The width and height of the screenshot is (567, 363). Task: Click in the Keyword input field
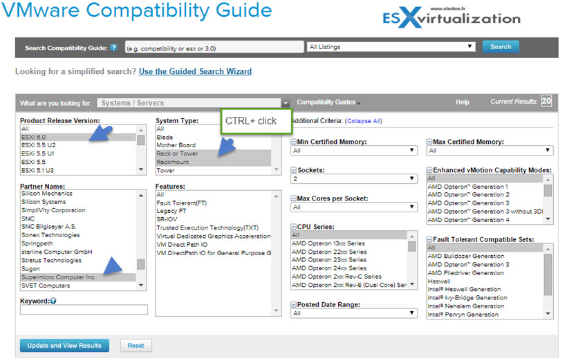[x=84, y=310]
